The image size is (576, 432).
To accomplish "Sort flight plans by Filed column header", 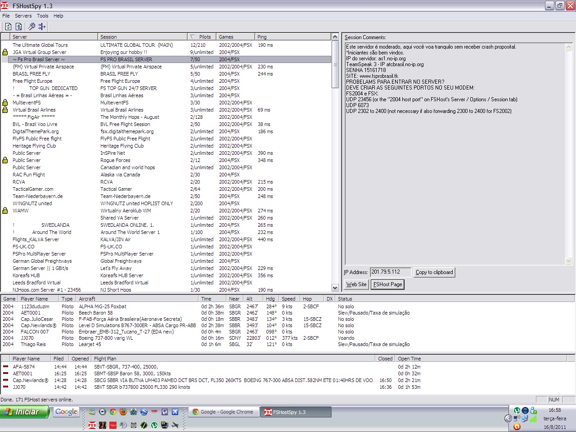I will coord(60,359).
